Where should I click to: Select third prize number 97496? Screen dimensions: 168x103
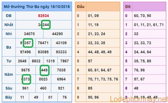[x=26, y=52]
